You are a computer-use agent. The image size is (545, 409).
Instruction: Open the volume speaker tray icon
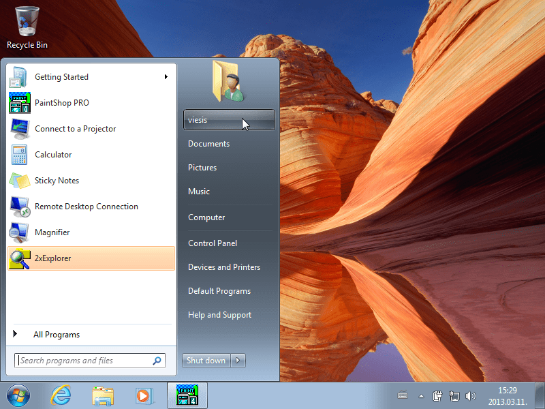click(x=470, y=396)
